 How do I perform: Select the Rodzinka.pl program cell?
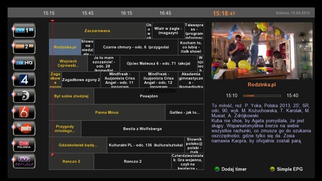[65, 47]
